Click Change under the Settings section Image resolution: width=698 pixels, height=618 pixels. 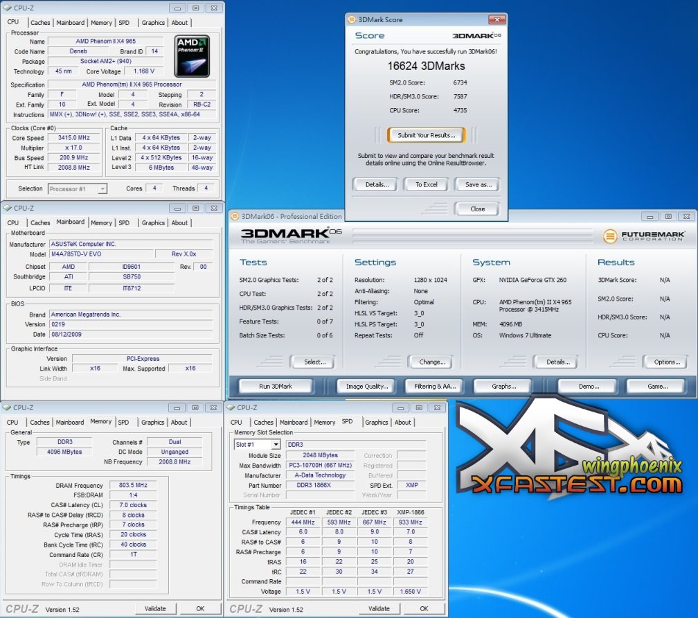[x=431, y=362]
